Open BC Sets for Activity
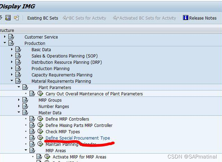 tap(85, 18)
